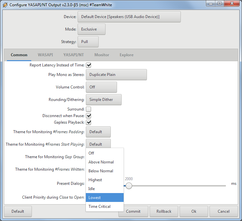This screenshot has width=242, height=221.
Task: Uncheck Disconnect when Pause
Action: tap(88, 116)
